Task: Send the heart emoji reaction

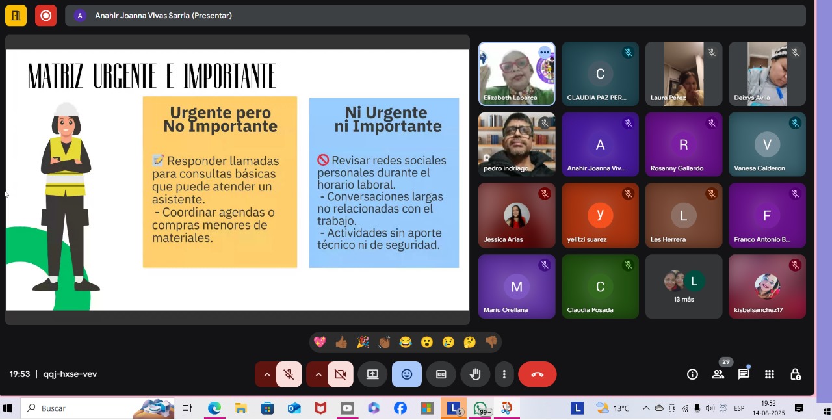Action: point(320,342)
